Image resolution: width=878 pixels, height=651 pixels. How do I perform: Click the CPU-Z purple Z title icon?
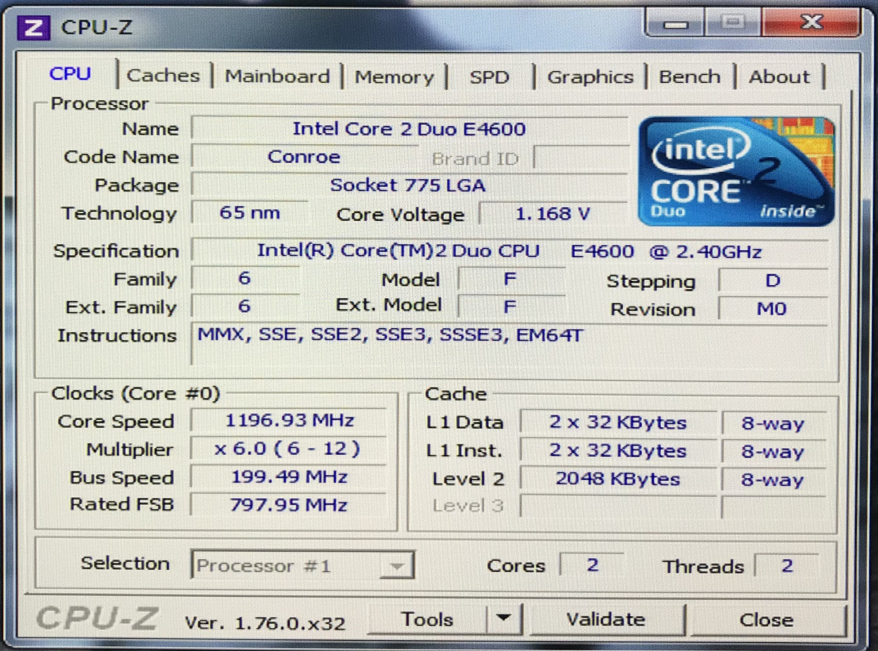tap(33, 28)
